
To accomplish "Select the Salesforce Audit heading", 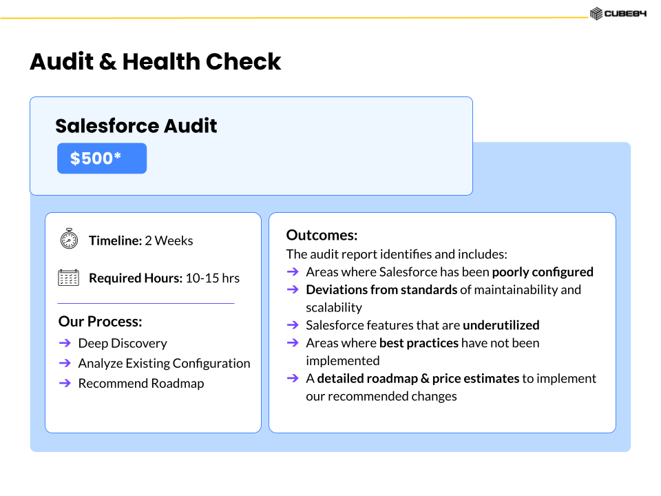I will (136, 125).
